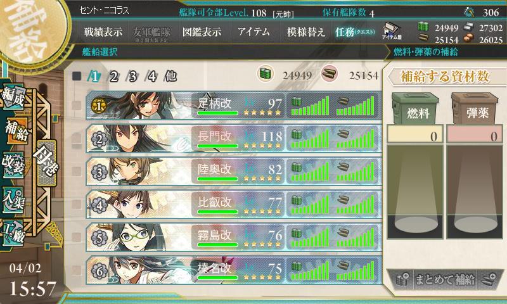Switch to fleet tab 2
The width and height of the screenshot is (507, 304).
[113, 77]
